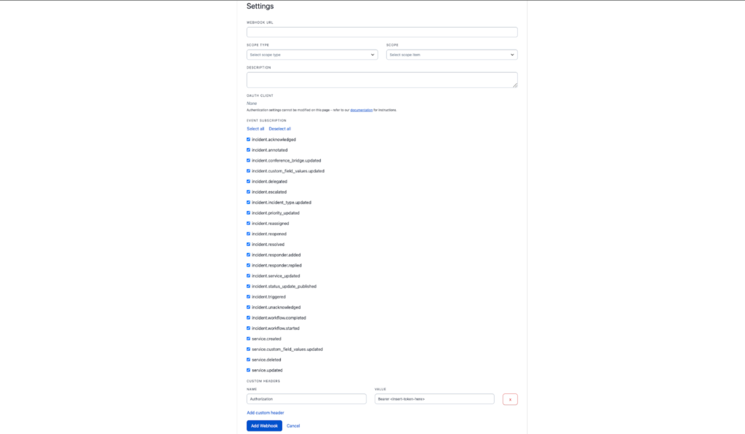Image resolution: width=745 pixels, height=434 pixels.
Task: Click the custom header Name field
Action: (x=306, y=399)
